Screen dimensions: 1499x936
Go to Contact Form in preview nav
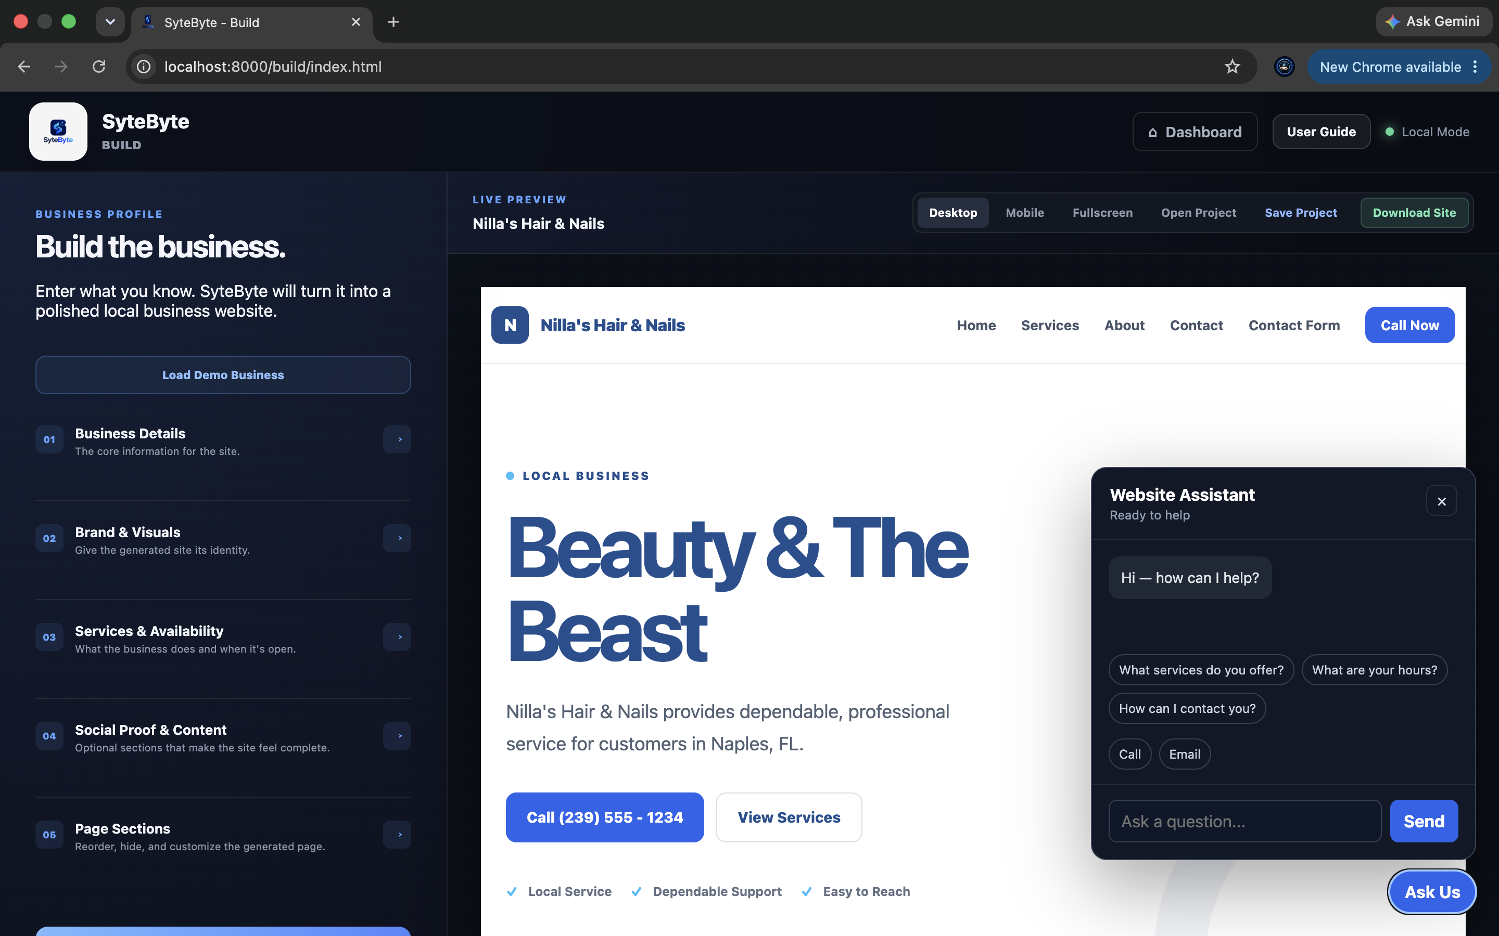pos(1294,326)
